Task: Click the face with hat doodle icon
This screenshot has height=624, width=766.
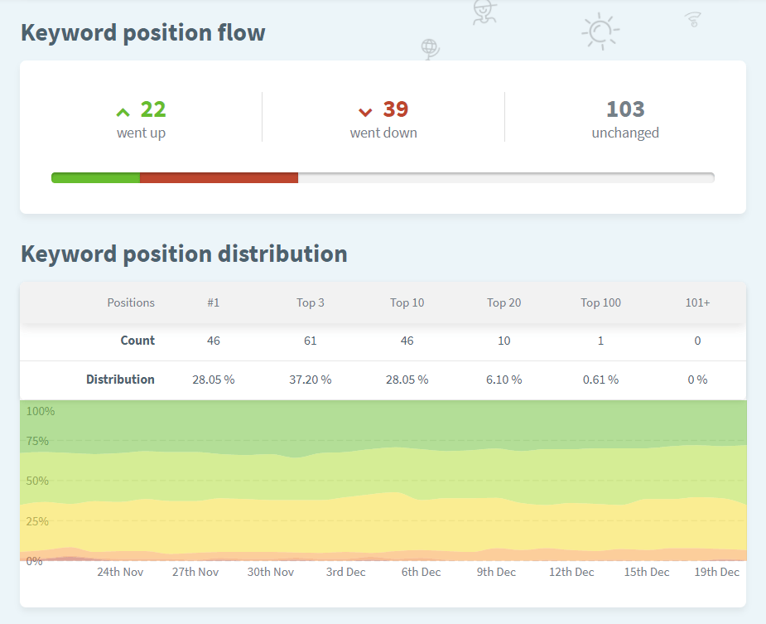Action: pos(484,12)
